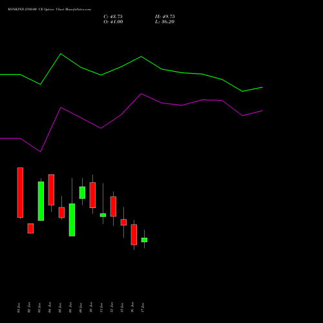Click the low value L: 36.20
Image resolution: width=323 pixels, height=323 pixels.
[165, 22]
